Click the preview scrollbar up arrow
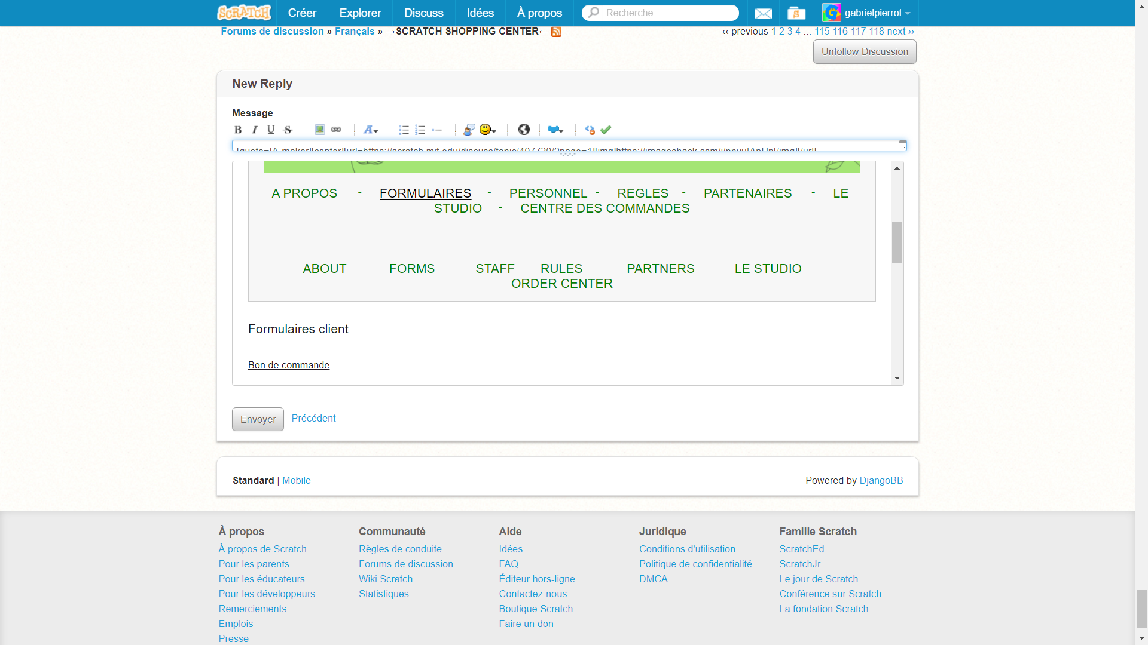This screenshot has width=1148, height=645. click(897, 168)
